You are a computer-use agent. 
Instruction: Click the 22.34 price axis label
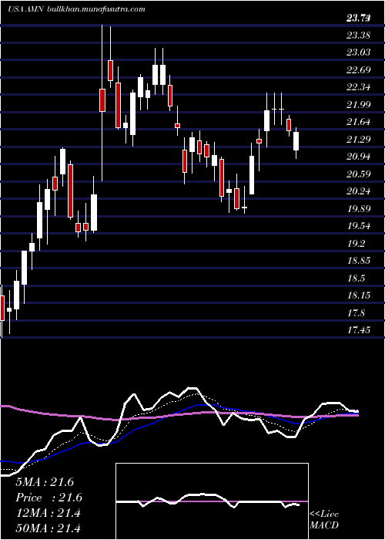coord(359,87)
